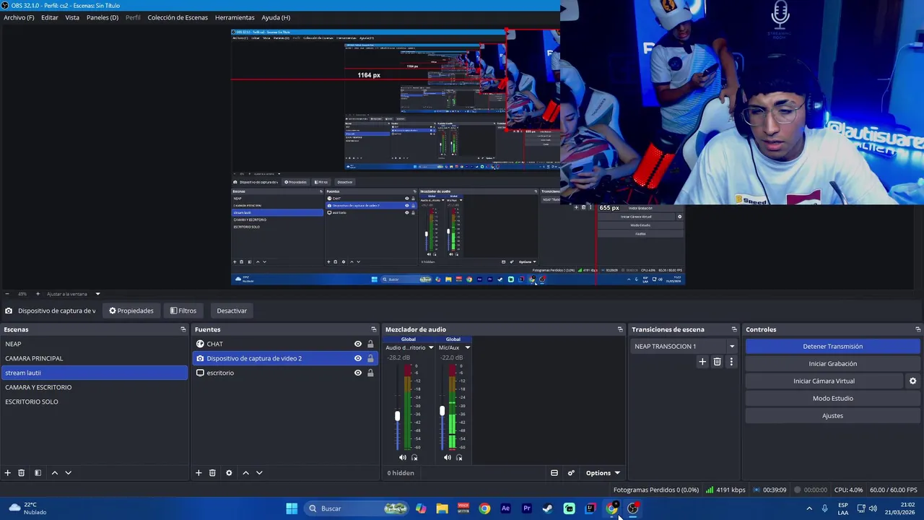Image resolution: width=924 pixels, height=520 pixels.
Task: Click Iniciar Grabación button
Action: tap(832, 363)
